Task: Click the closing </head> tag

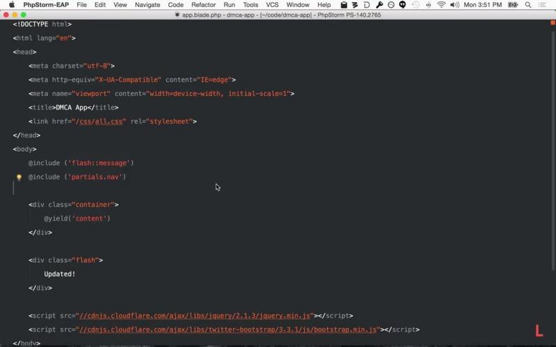Action: click(x=26, y=135)
